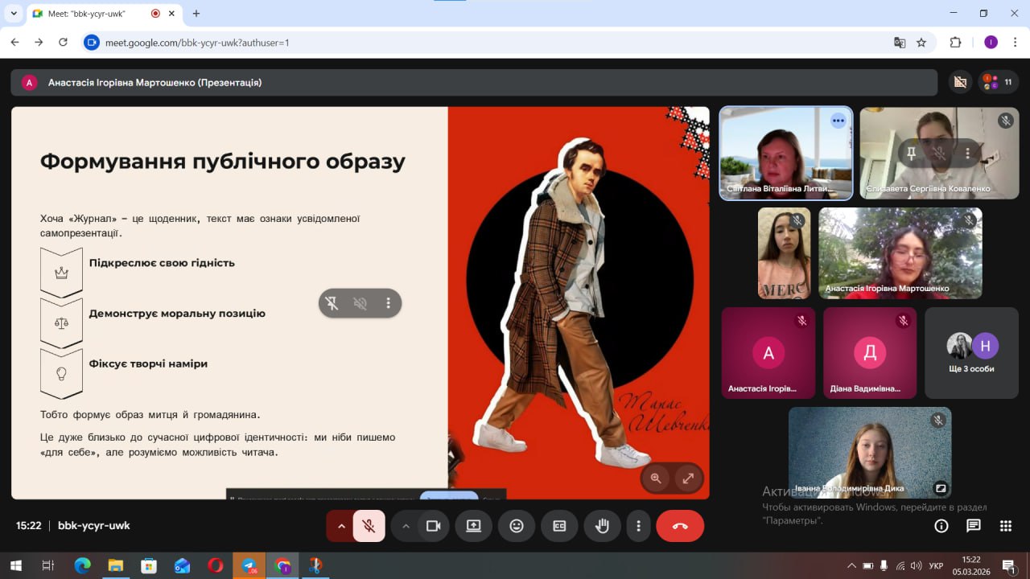The height and width of the screenshot is (579, 1030).
Task: Open the Windows notification center
Action: coord(1009,565)
